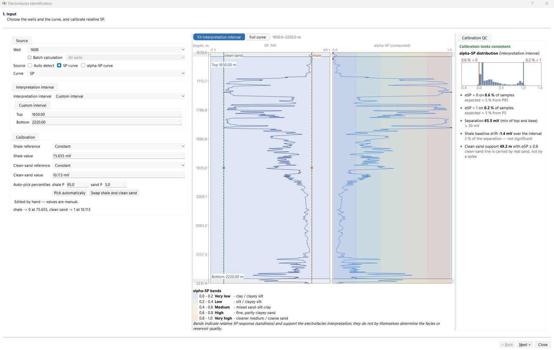Image resolution: width=554 pixels, height=350 pixels.
Task: Click the Bottom 2220.00 input field
Action: [x=106, y=122]
